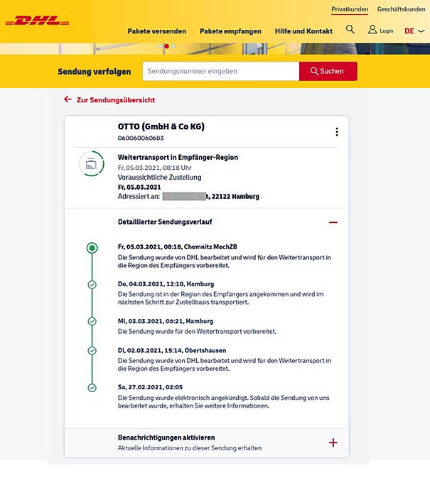430x483 pixels.
Task: Click 'Fr, 05.03.2021, 08:18, Chemnitz MechZB' entry
Action: point(177,246)
